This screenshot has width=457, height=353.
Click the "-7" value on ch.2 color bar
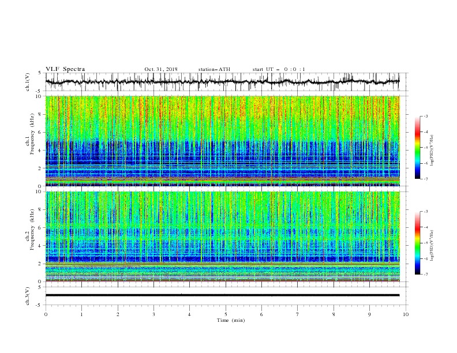click(x=425, y=275)
